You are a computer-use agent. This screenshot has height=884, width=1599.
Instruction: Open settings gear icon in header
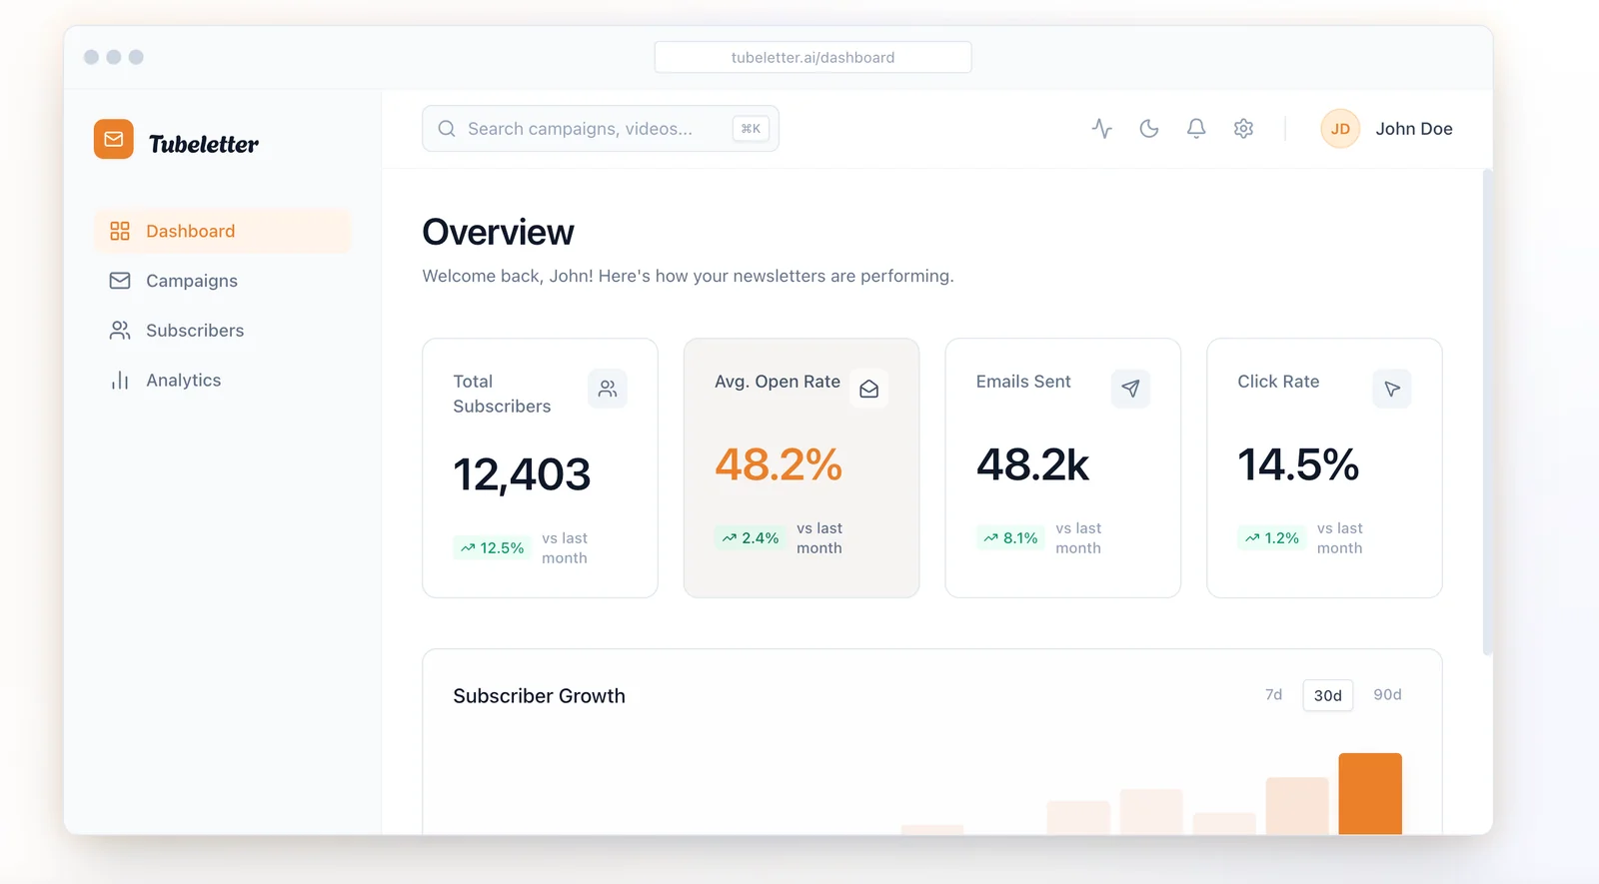click(1243, 129)
